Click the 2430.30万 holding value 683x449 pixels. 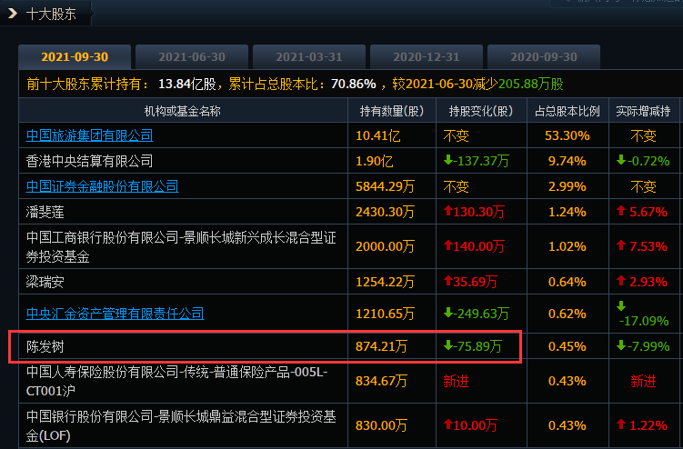[385, 212]
